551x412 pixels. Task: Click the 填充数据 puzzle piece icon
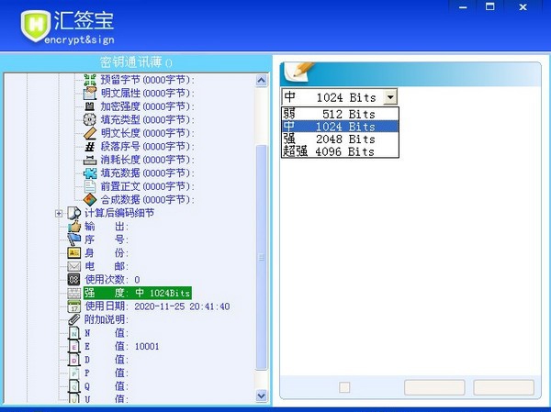(90, 173)
